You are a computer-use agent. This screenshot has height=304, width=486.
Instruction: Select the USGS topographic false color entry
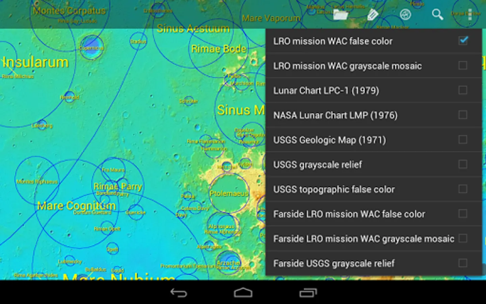click(374, 189)
